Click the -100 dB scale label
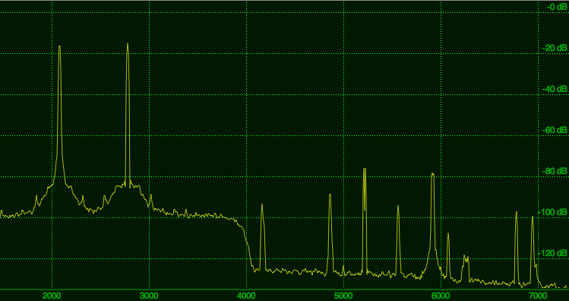569x301 pixels. 553,212
